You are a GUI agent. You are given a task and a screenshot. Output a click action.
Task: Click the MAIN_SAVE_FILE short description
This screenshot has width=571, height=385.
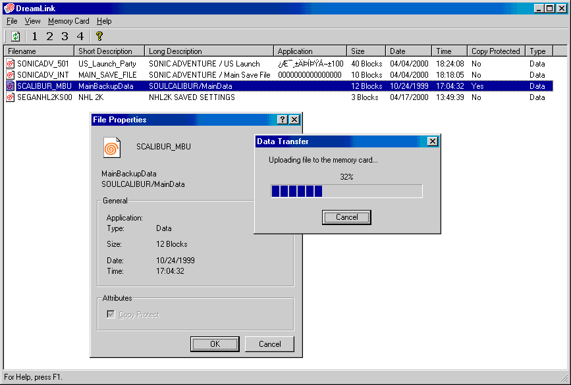point(107,75)
